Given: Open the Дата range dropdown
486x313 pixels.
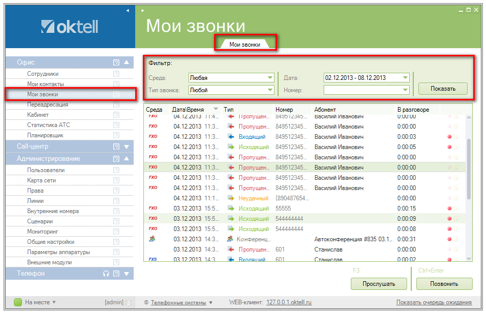Looking at the screenshot, I should click(x=405, y=78).
